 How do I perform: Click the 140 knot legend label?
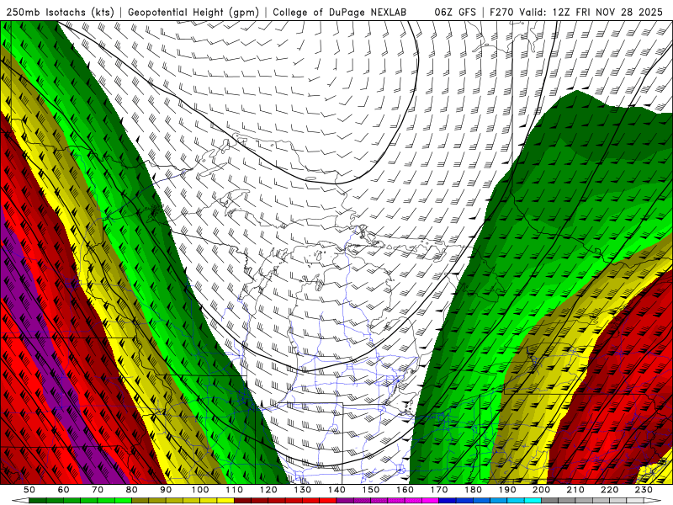pyautogui.click(x=336, y=490)
